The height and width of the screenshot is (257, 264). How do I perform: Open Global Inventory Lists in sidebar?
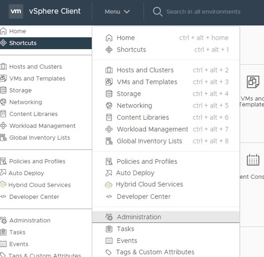point(40,138)
